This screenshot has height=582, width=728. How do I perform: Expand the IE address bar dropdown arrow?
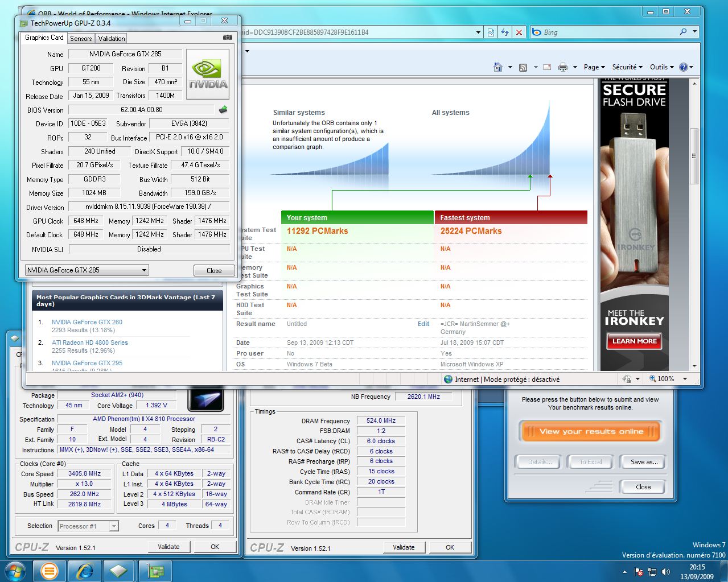point(478,32)
